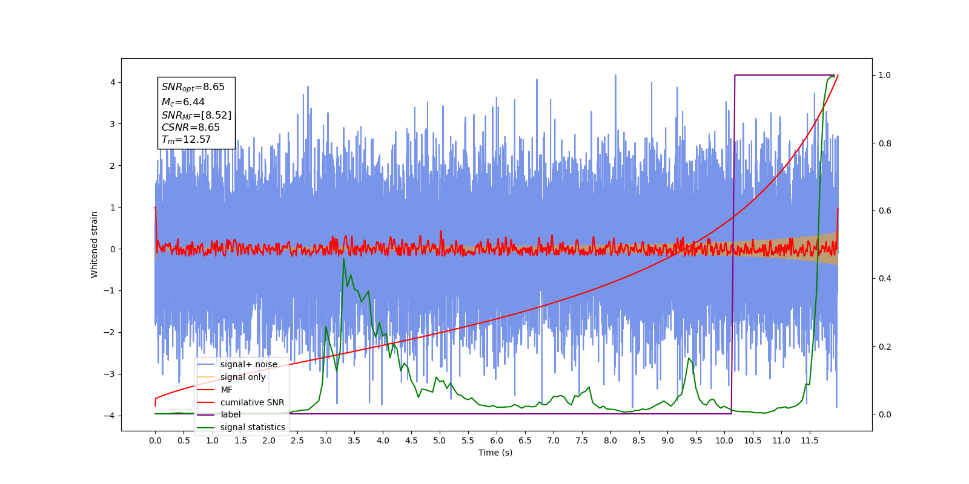Click the 11.5 tick on the time axis
This screenshot has height=484, width=969.
coord(810,440)
